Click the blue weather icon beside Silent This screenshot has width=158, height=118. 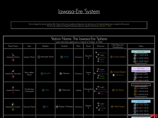point(43,90)
